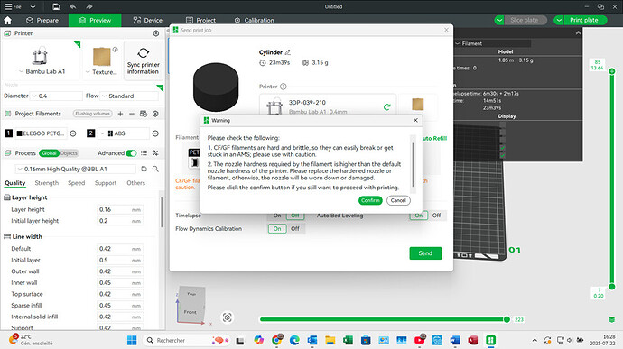Set Auto Bed Leveling to Off
This screenshot has height=349, width=623.
tap(437, 216)
